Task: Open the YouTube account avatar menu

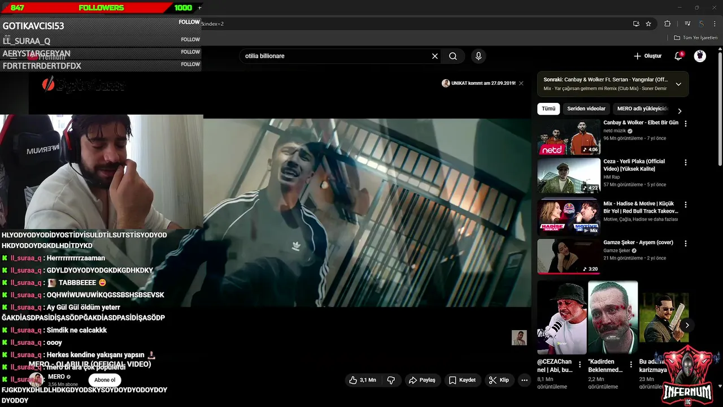Action: tap(700, 56)
